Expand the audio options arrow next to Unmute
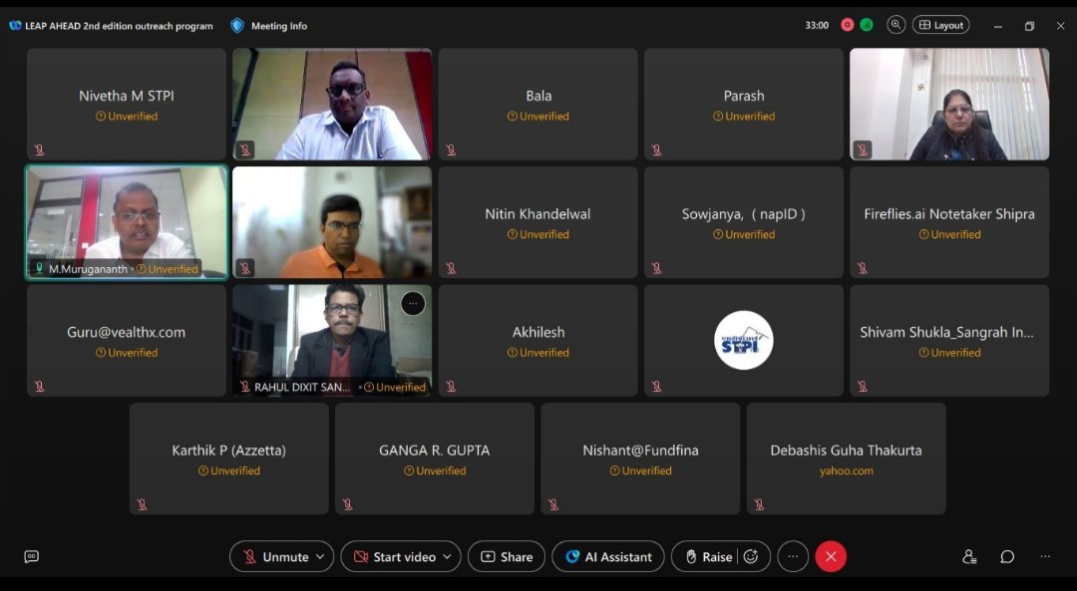Screen dimensions: 1077x591 pyautogui.click(x=321, y=557)
